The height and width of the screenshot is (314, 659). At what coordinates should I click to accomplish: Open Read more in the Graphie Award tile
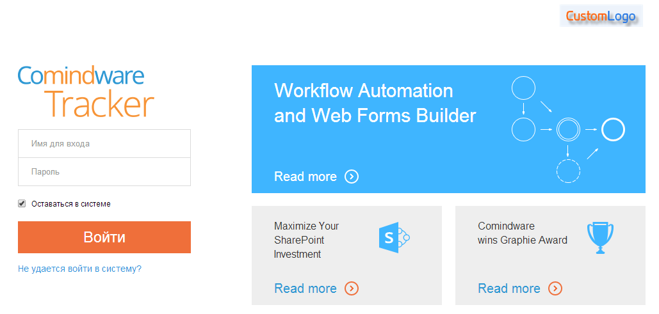(x=509, y=288)
